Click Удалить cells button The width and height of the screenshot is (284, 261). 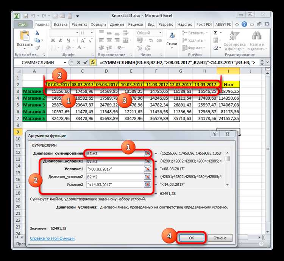[194, 40]
